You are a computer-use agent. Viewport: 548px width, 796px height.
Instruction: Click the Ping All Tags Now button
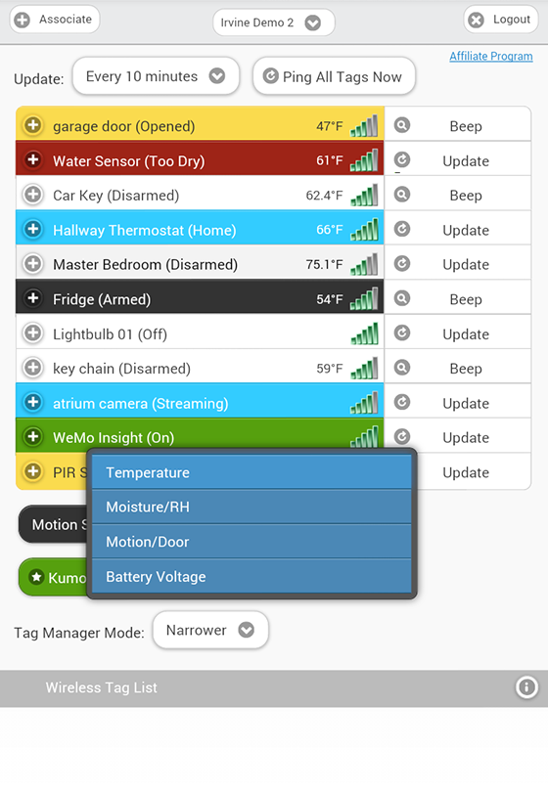(335, 76)
